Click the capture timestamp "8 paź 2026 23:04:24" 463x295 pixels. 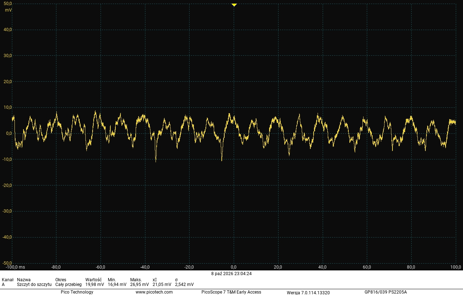(x=231, y=274)
